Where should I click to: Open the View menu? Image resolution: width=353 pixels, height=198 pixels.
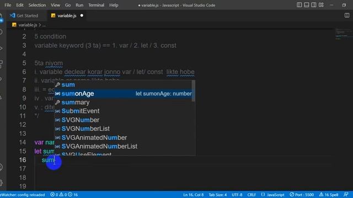(x=55, y=5)
